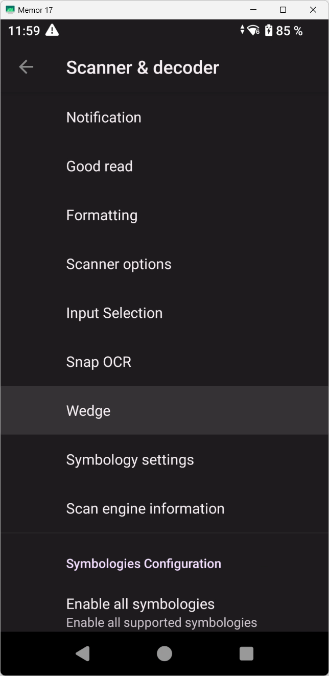Tap the warning triangle in the status bar

point(52,31)
